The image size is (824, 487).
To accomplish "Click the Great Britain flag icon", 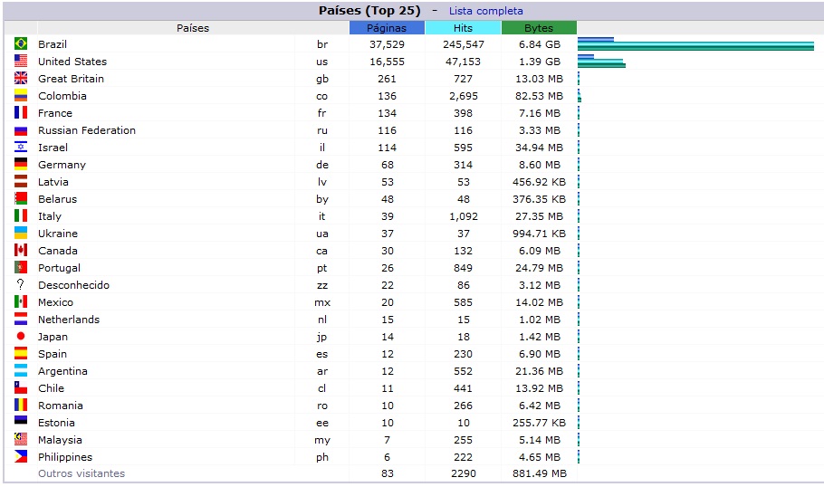I will [x=21, y=79].
